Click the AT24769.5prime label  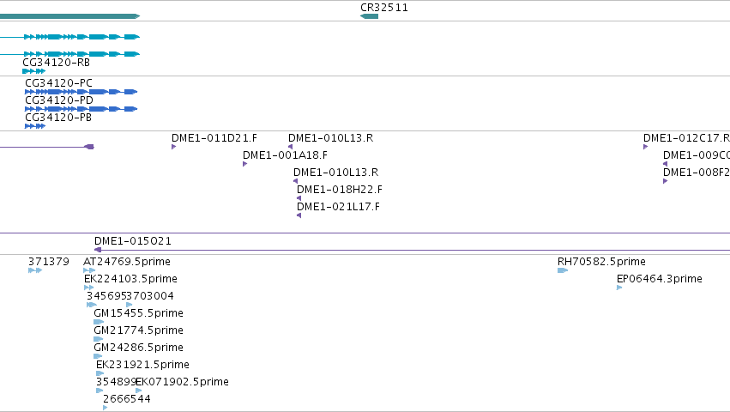click(x=127, y=262)
